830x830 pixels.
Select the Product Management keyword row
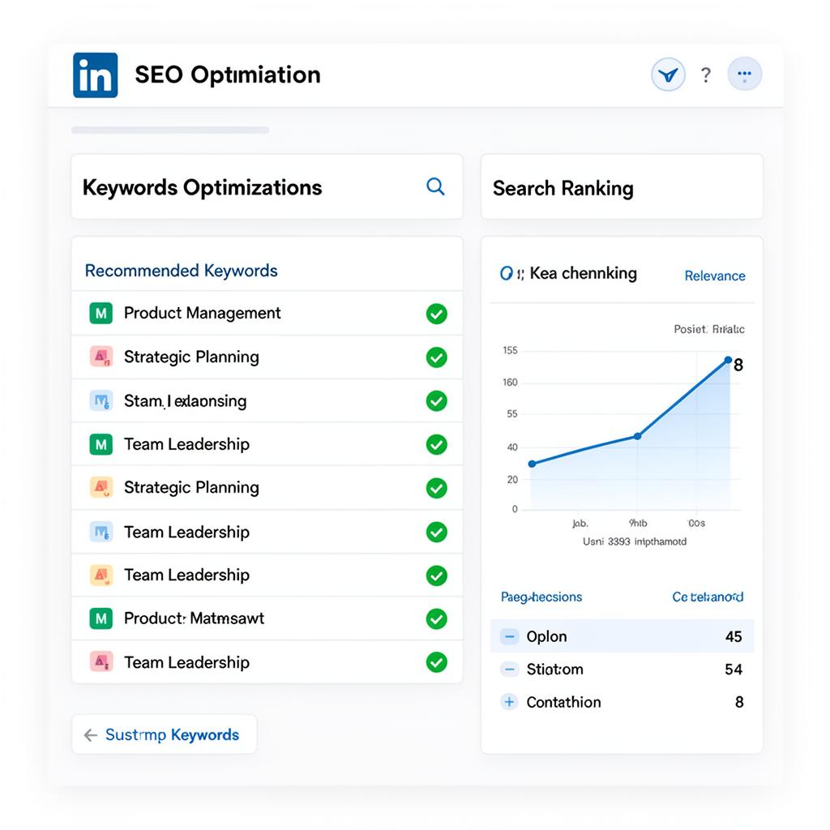pos(267,314)
